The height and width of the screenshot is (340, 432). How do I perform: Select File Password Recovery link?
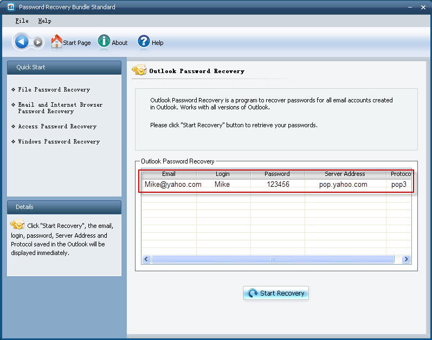coord(54,89)
